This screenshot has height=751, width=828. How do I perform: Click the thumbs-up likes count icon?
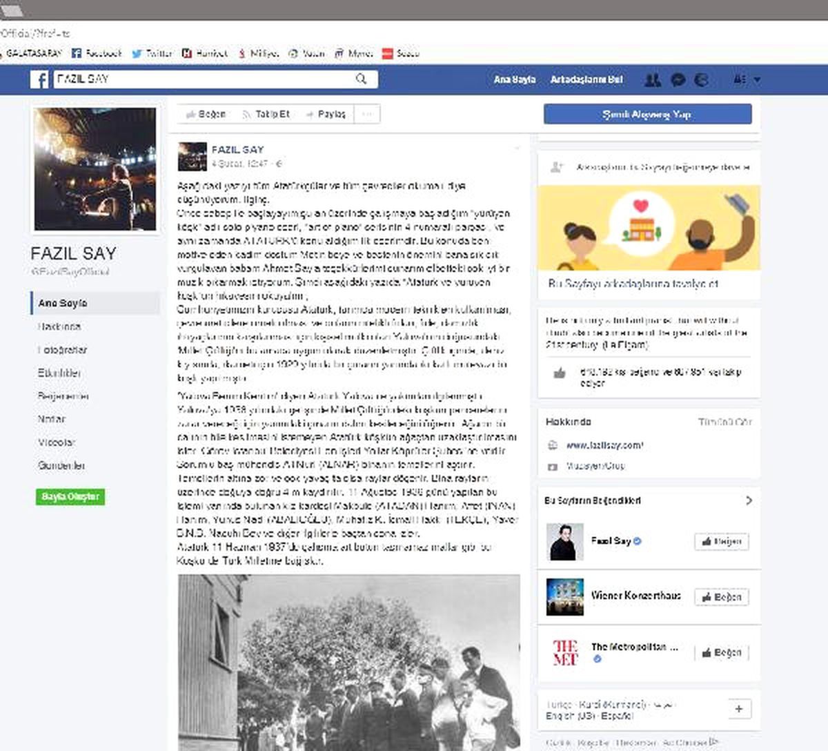pyautogui.click(x=560, y=373)
